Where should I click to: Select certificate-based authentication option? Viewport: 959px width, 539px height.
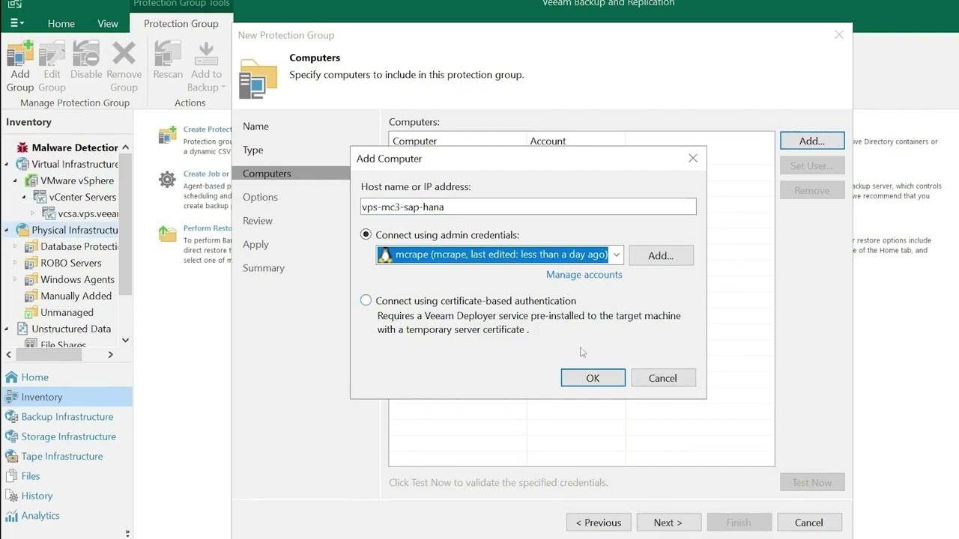[366, 300]
